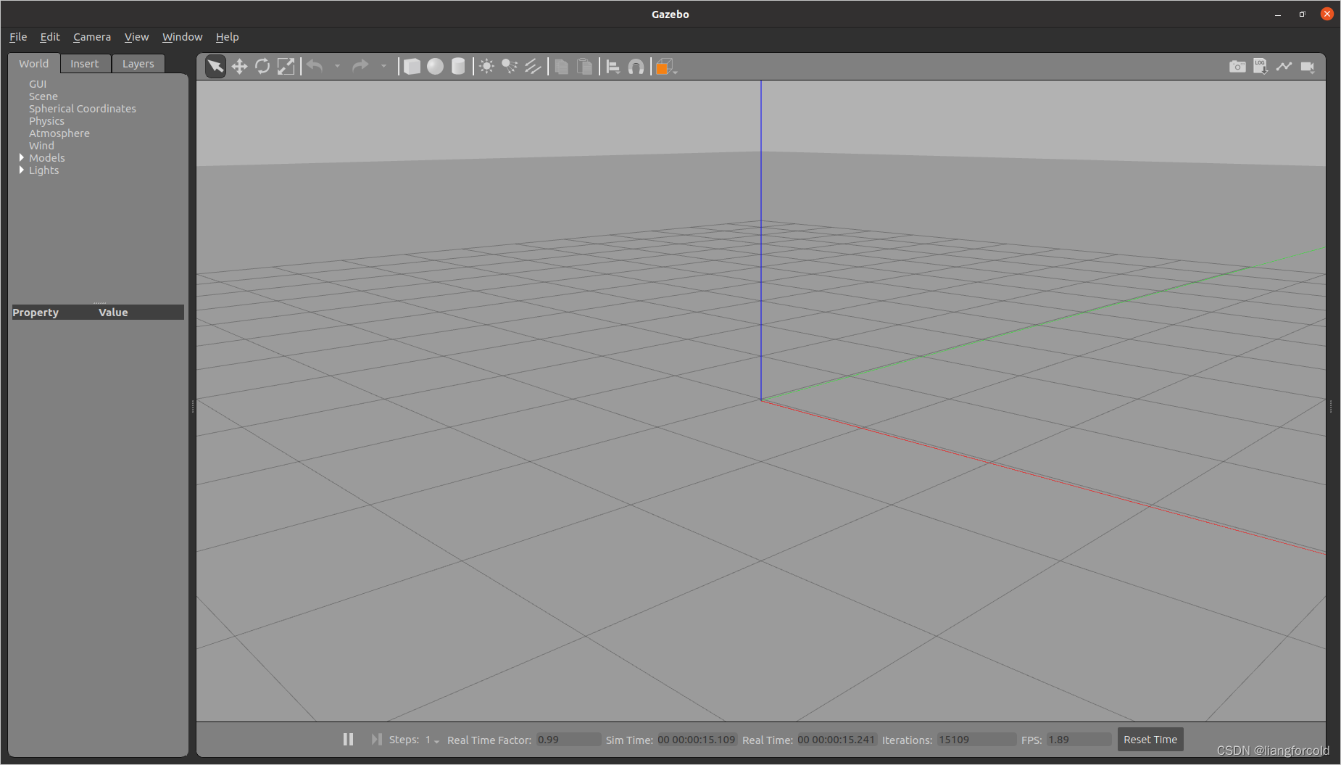This screenshot has height=765, width=1341.
Task: Click the undo arrow
Action: (x=315, y=67)
